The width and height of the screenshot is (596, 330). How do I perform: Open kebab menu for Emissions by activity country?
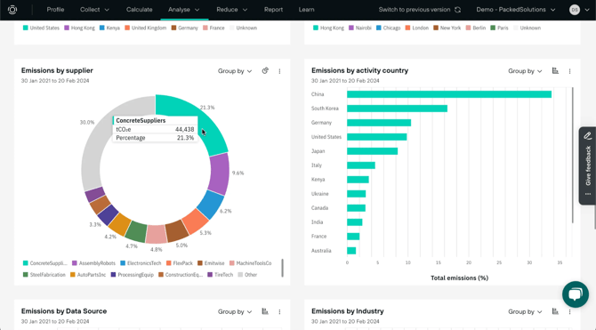tap(570, 71)
